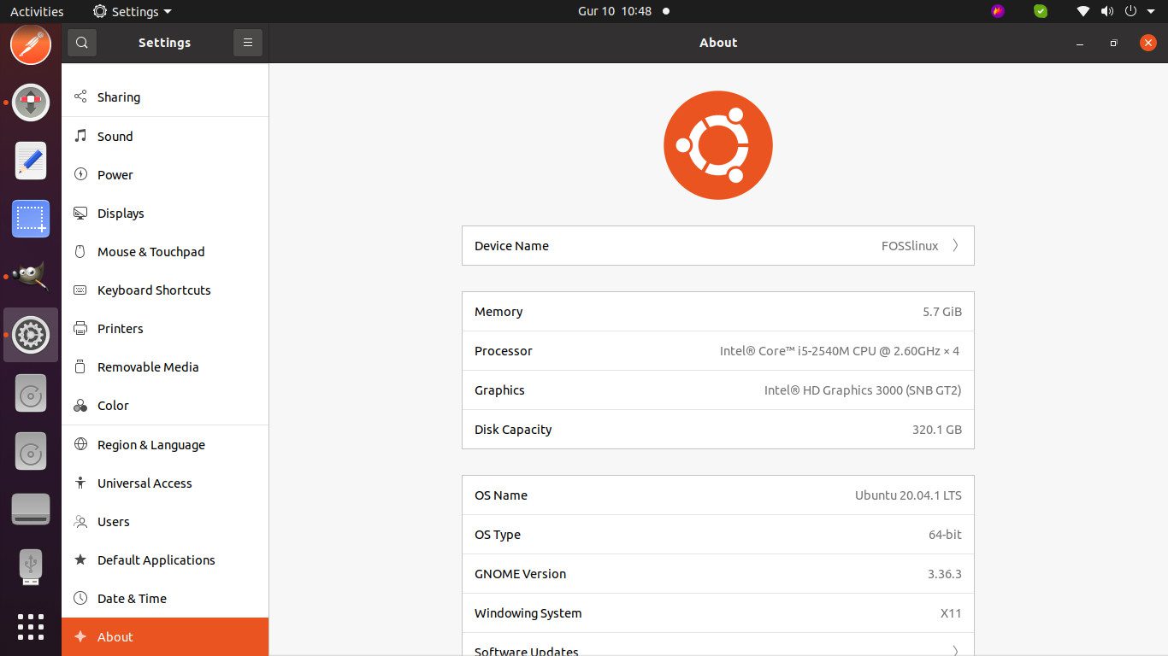This screenshot has width=1168, height=656.
Task: Show Applications grid in dock
Action: [x=31, y=627]
